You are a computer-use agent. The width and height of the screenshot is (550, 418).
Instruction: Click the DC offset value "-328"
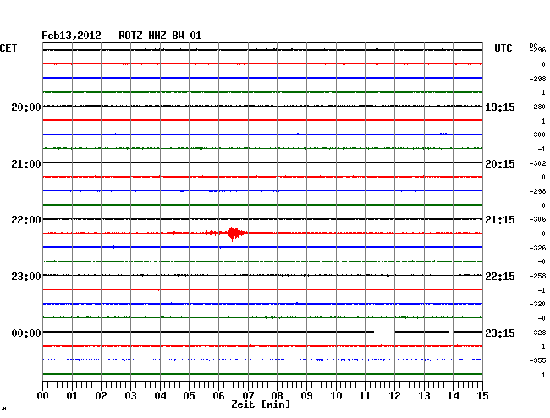click(537, 333)
